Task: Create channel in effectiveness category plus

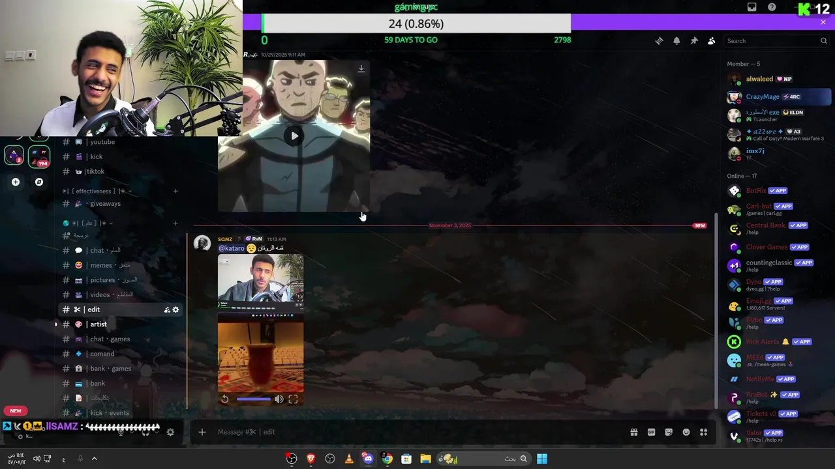Action: click(x=175, y=191)
